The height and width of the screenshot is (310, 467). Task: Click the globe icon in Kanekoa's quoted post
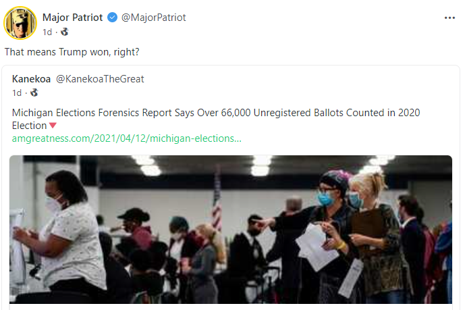(34, 93)
